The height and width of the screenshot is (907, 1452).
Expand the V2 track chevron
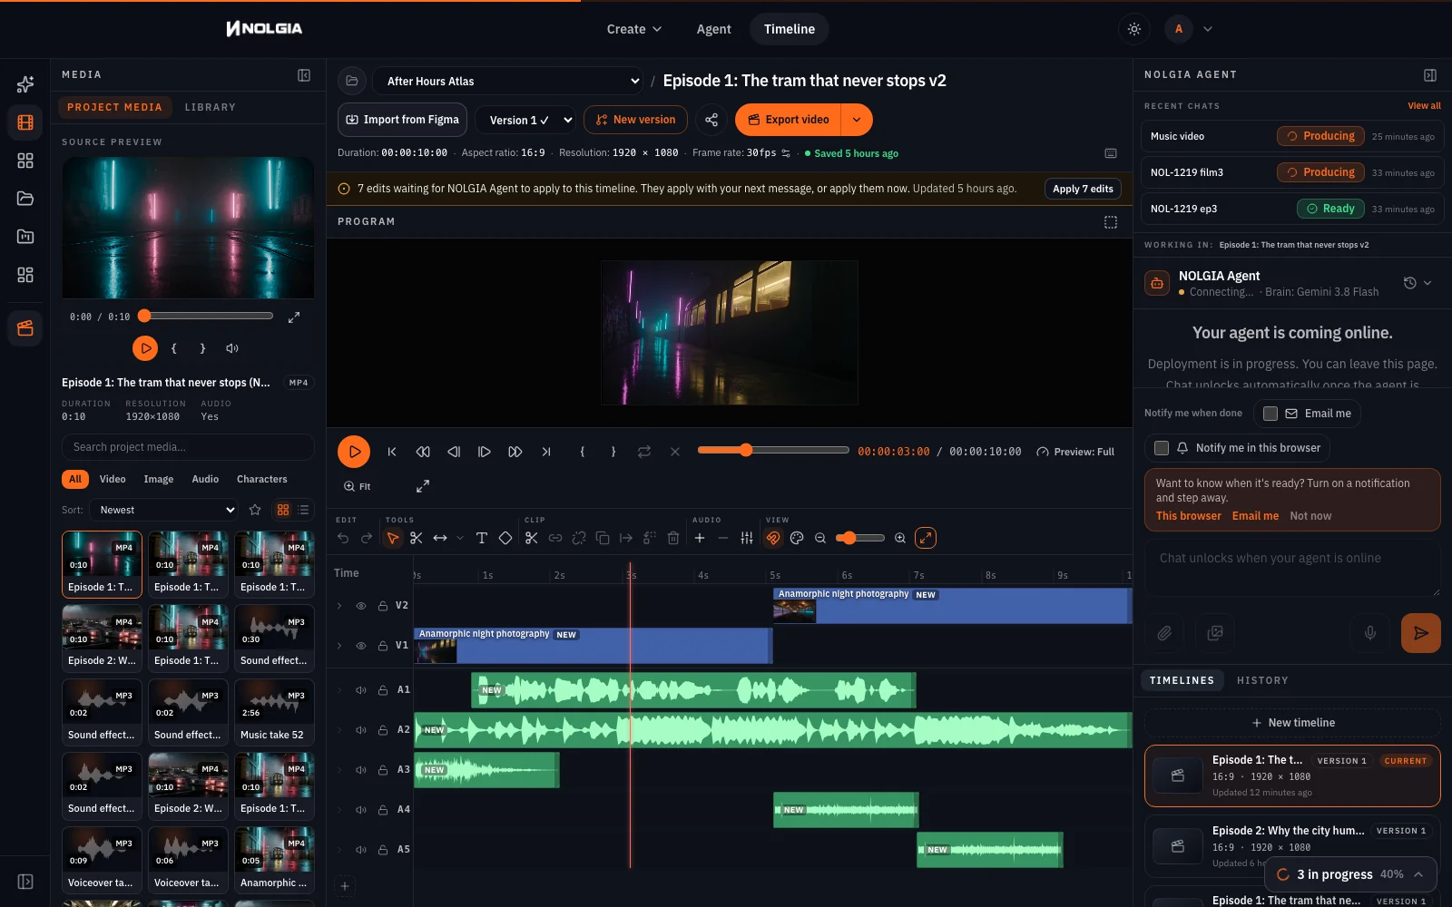coord(339,606)
